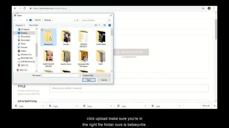Click New folder in the dialog
The height and width of the screenshot is (128, 229).
pyautogui.click(x=34, y=25)
